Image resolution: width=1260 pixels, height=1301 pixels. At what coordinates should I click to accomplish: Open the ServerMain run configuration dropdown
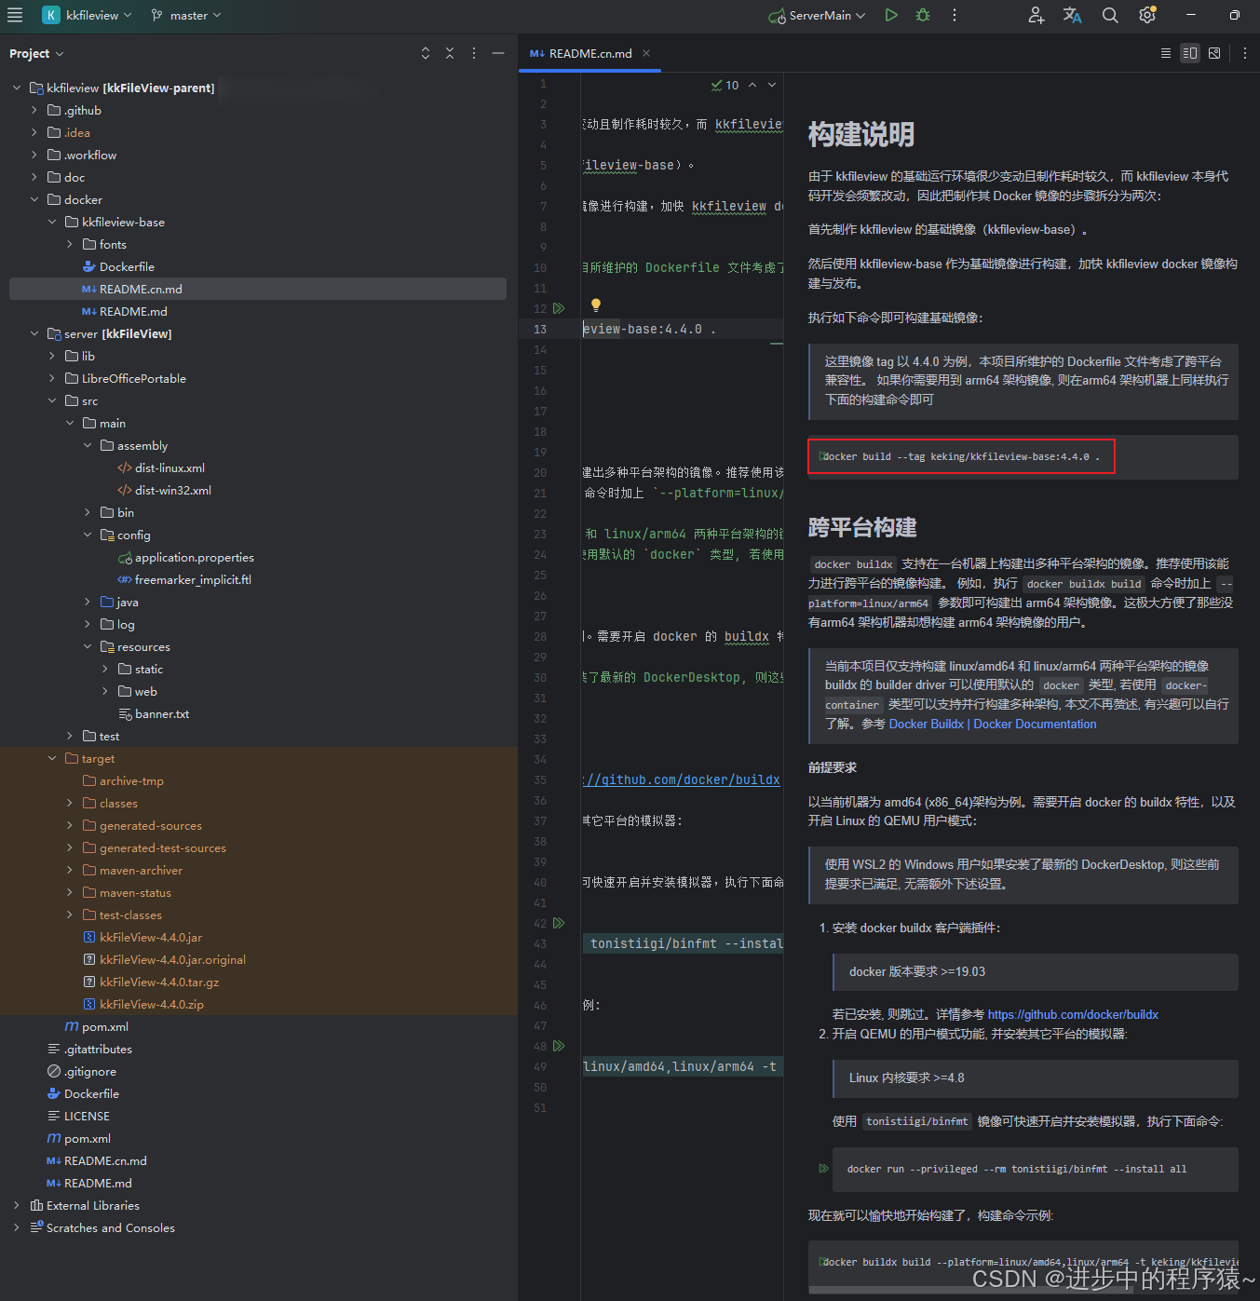pos(816,15)
